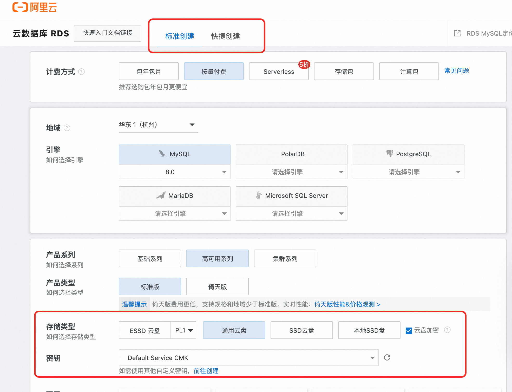512x392 pixels.
Task: Open Microsoft SQL Server version dropdown
Action: (x=292, y=213)
